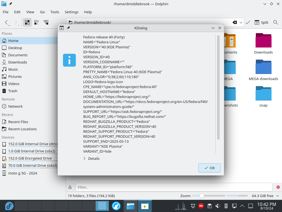The width and height of the screenshot is (282, 212).
Task: Show hidden tray icons arrow
Action: 242,206
